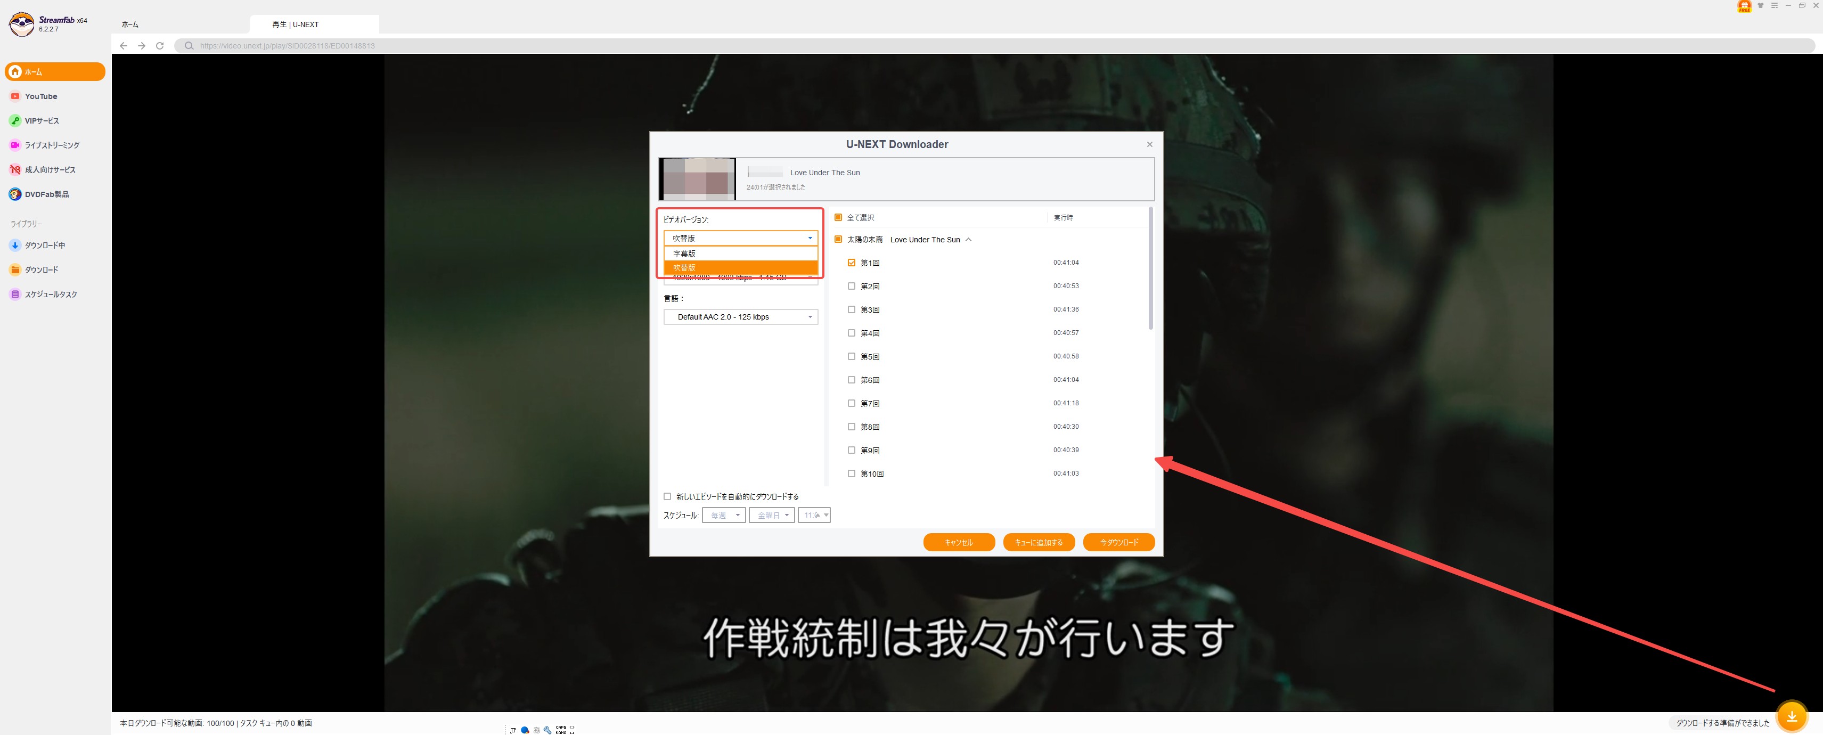This screenshot has width=1823, height=735.
Task: Go forward with the browser forward arrow
Action: pos(142,45)
